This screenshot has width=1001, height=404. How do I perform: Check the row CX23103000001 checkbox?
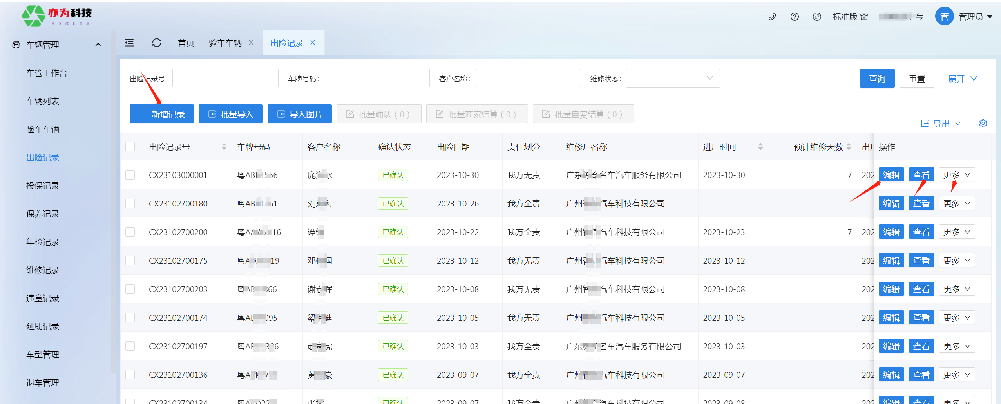(130, 175)
